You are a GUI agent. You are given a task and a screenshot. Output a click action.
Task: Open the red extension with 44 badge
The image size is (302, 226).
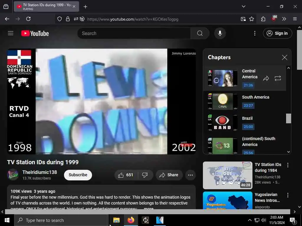[x=274, y=19]
